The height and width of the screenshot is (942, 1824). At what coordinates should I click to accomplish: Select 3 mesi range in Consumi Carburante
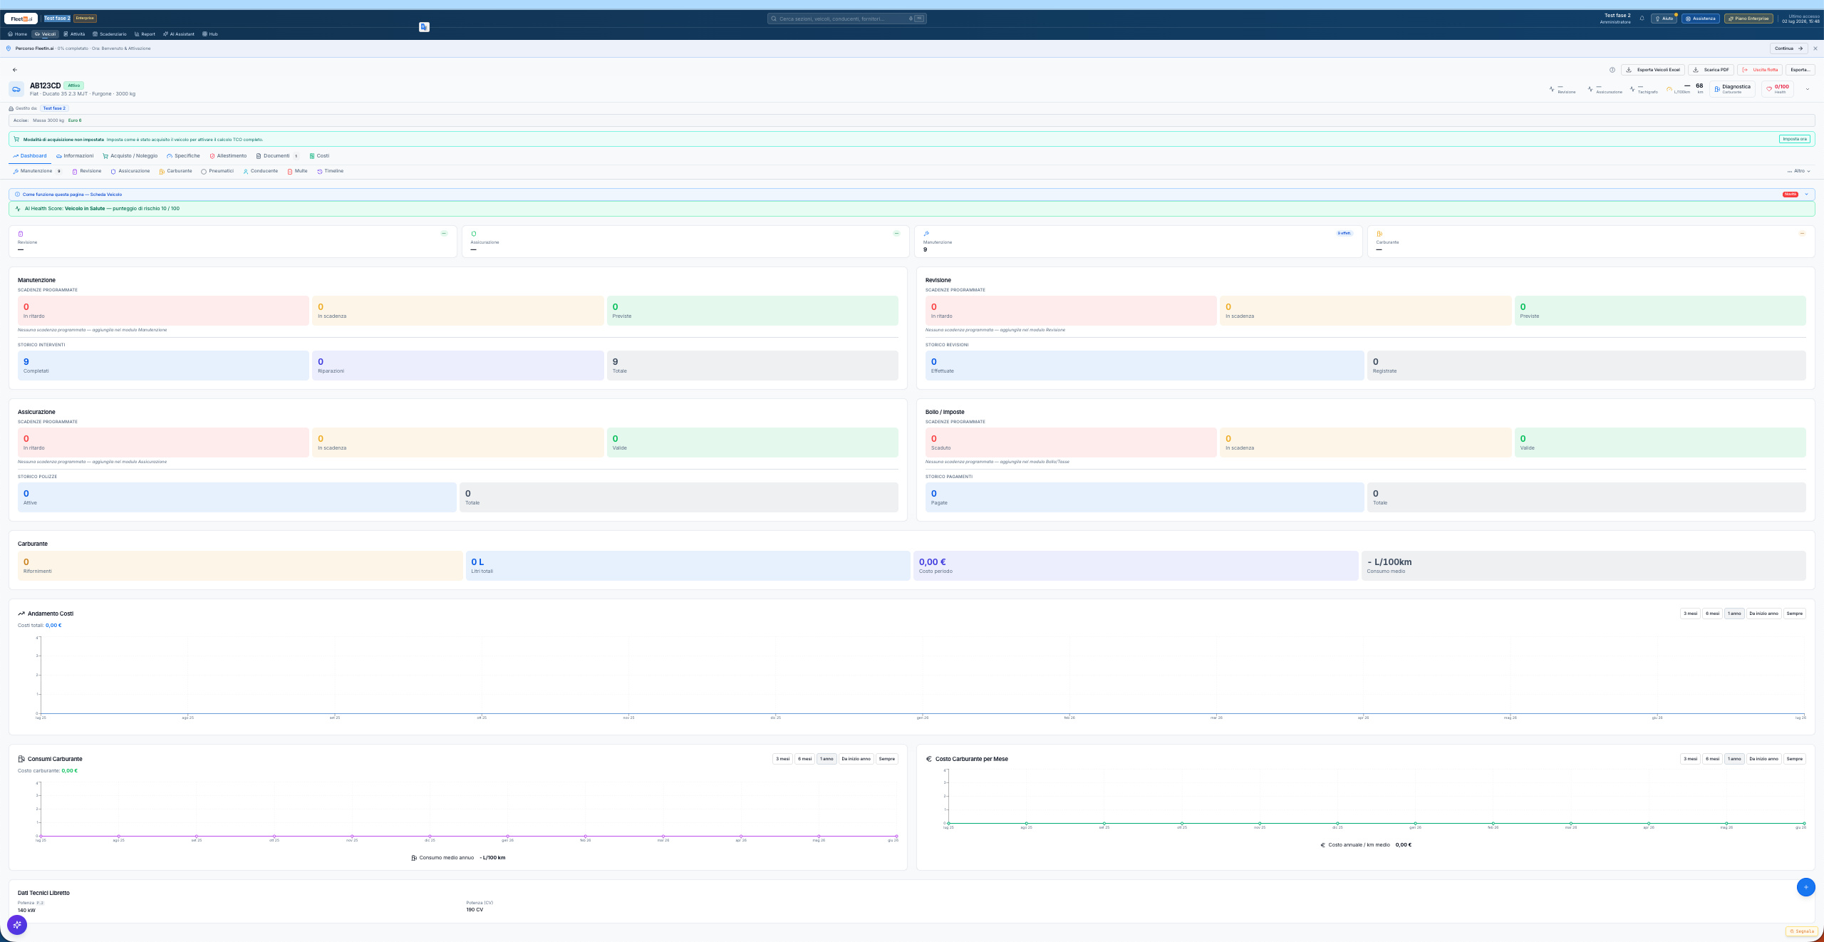coord(782,759)
